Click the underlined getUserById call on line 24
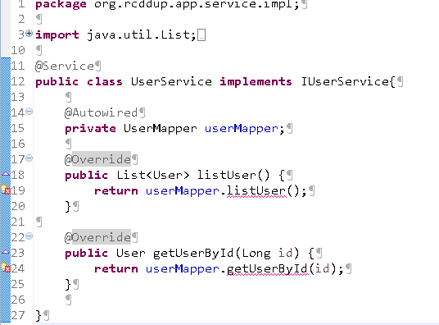Image resolution: width=439 pixels, height=325 pixels. coord(267,269)
